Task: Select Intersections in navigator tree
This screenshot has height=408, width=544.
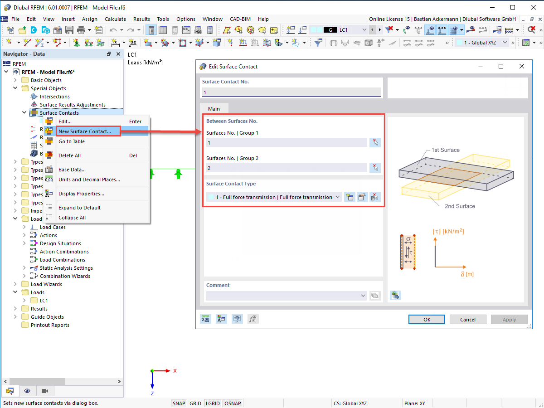Action: click(54, 97)
